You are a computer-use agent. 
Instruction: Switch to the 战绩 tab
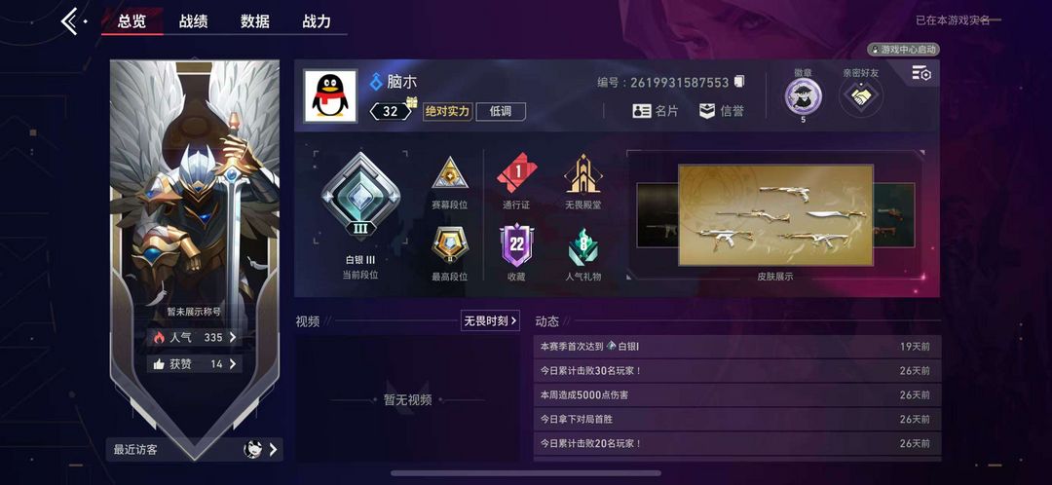tap(193, 21)
